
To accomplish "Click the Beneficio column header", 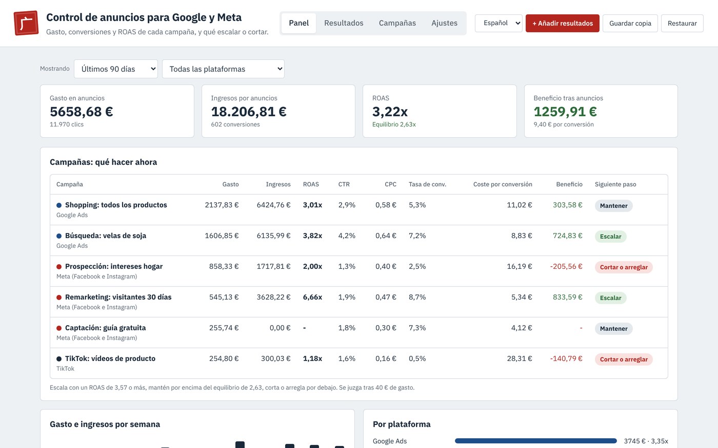I will coord(569,184).
